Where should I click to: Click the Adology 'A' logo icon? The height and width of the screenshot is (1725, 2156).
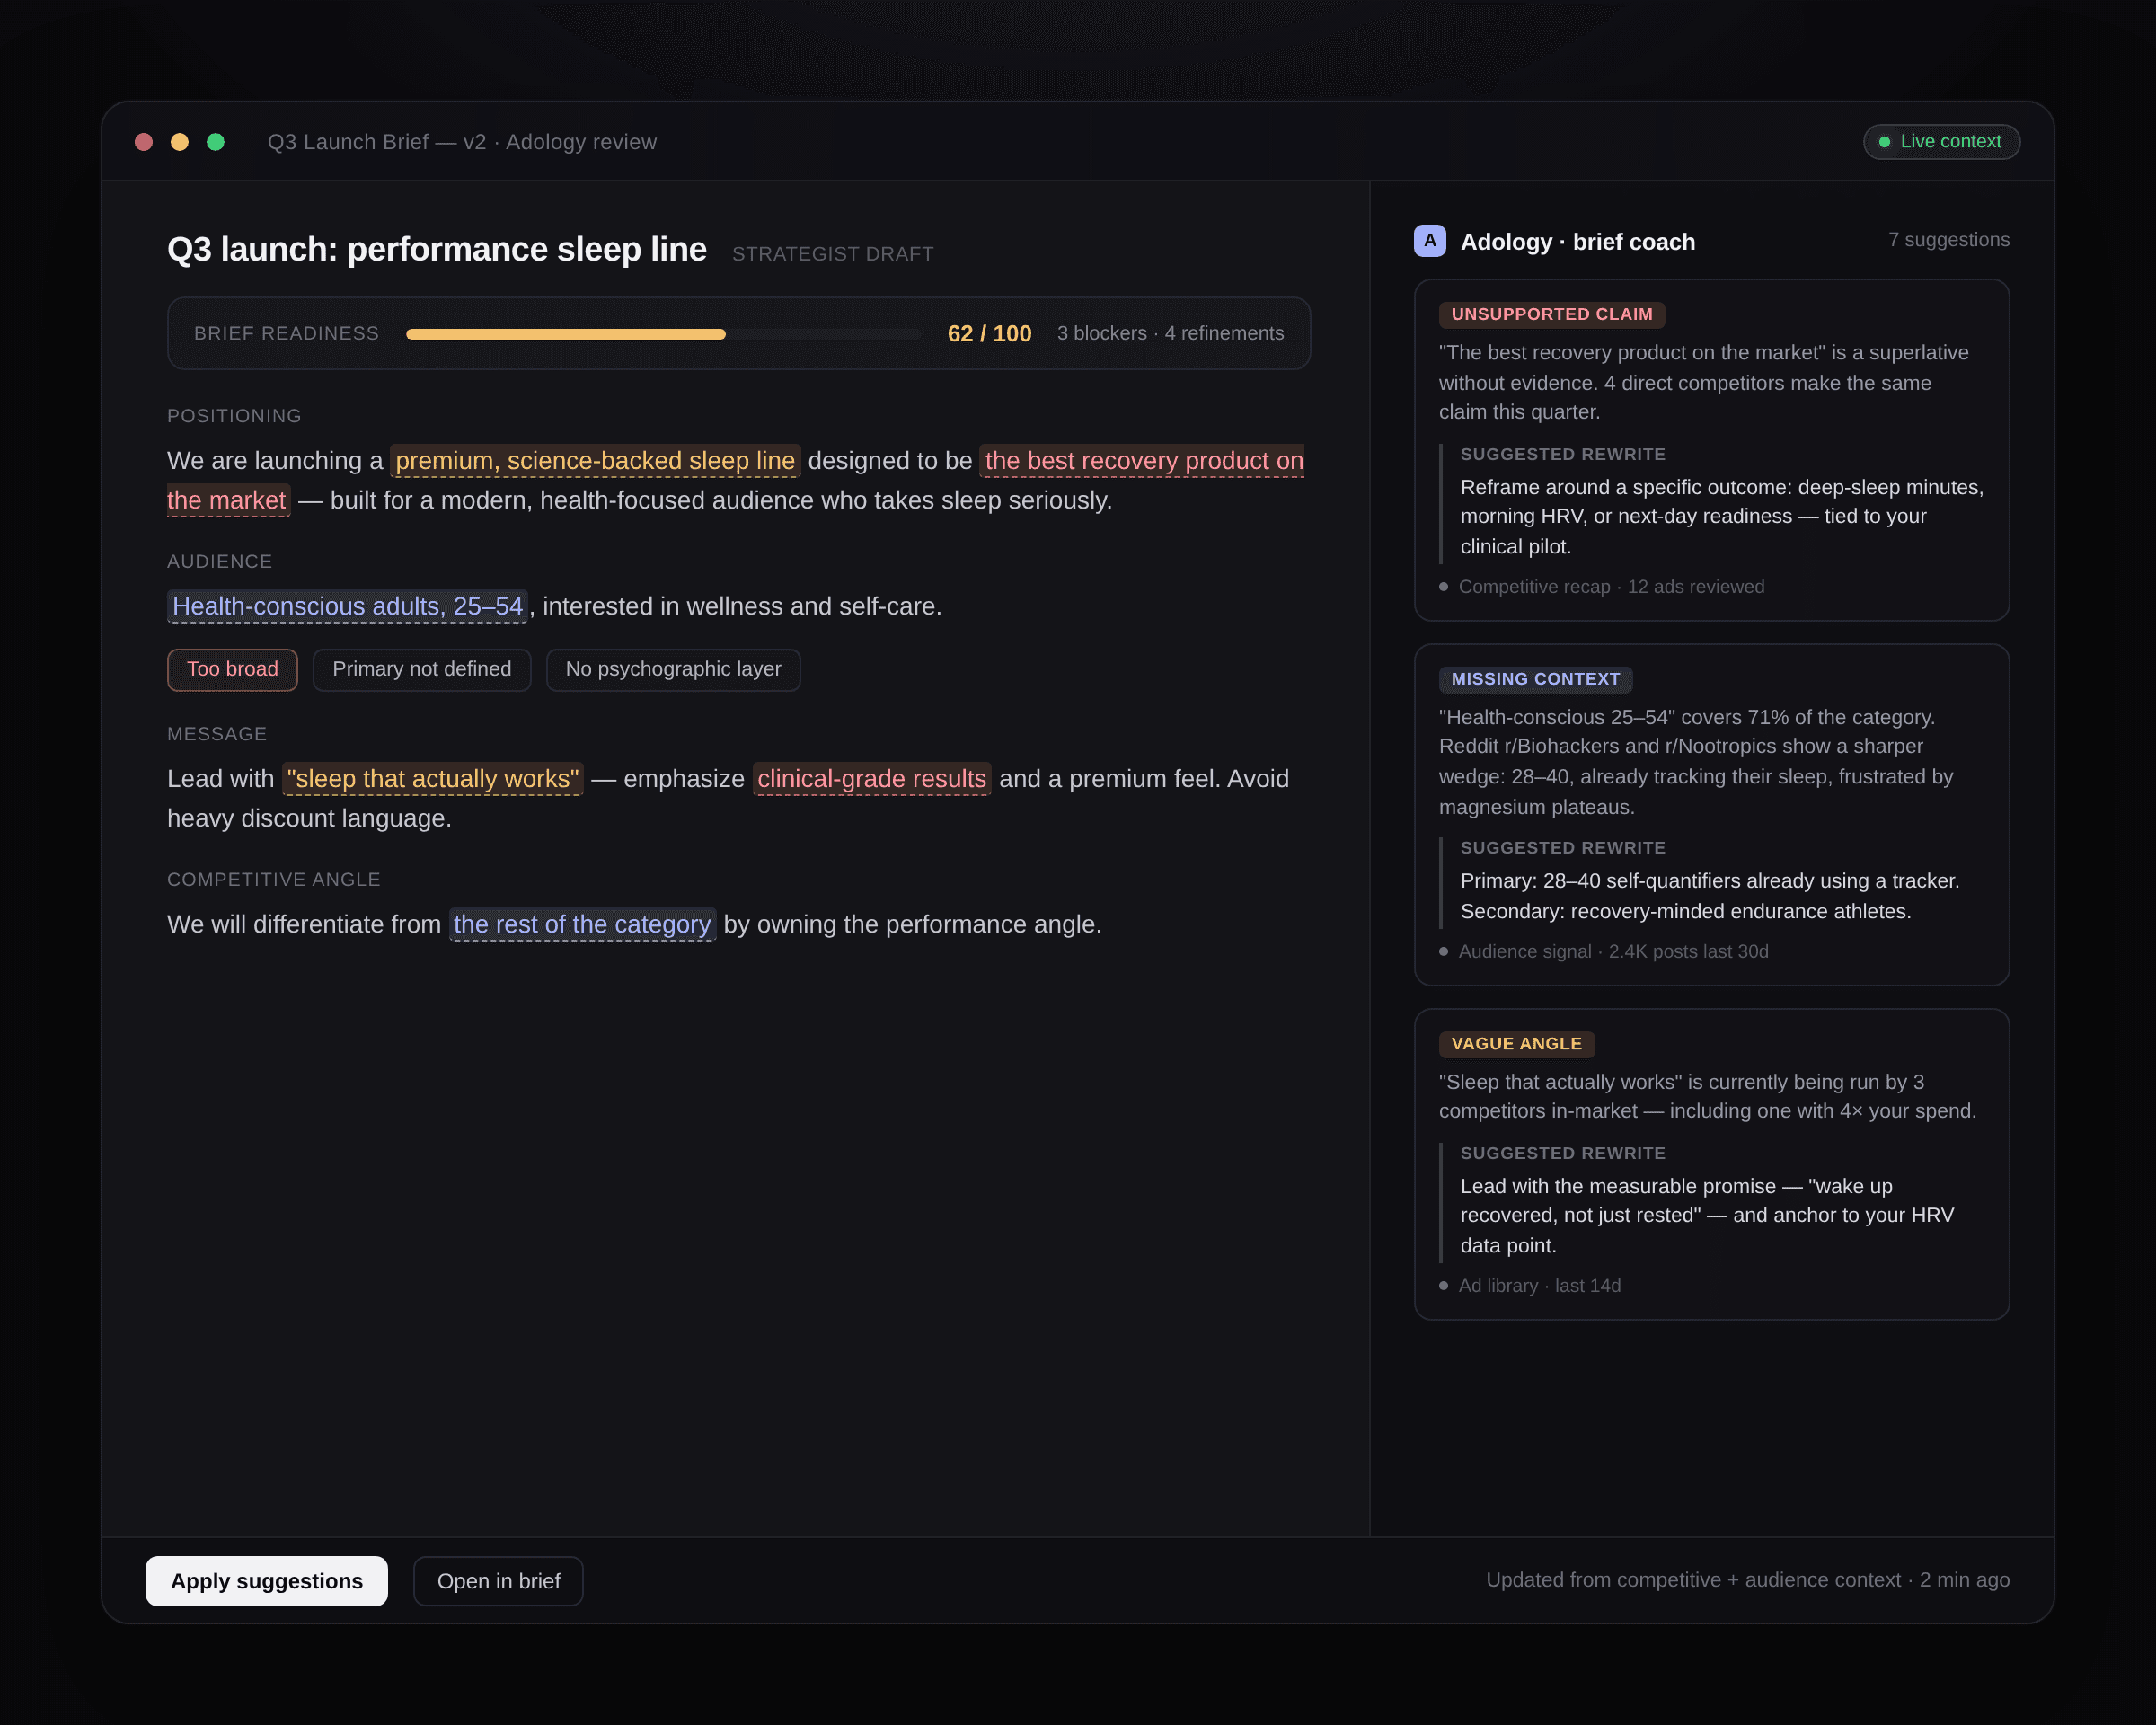click(1429, 241)
